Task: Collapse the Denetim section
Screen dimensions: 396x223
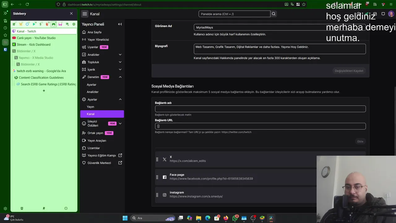Action: coord(120,77)
